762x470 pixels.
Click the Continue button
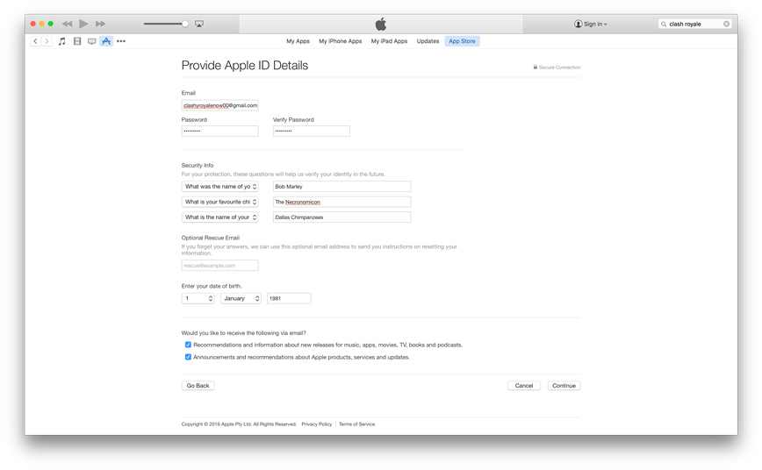tap(564, 386)
